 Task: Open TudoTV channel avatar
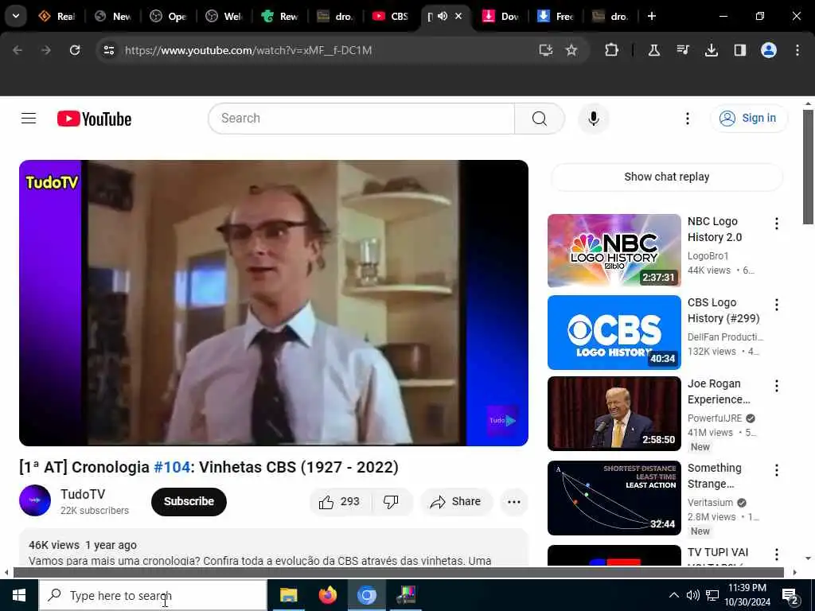[x=35, y=500]
